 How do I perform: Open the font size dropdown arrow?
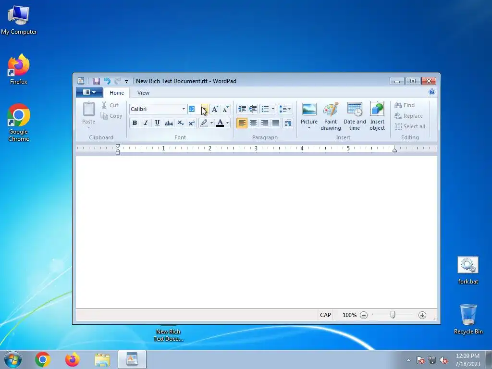[x=204, y=109]
